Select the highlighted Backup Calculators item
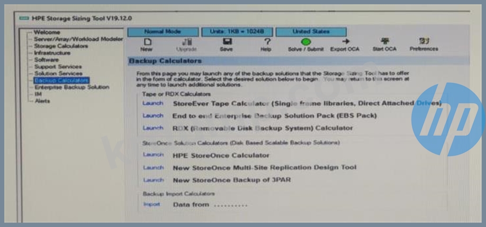486x227 pixels. point(62,80)
